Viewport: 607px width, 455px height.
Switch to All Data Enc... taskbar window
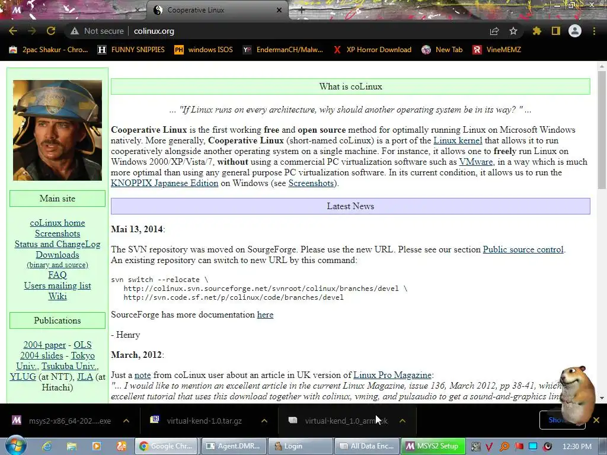click(367, 446)
